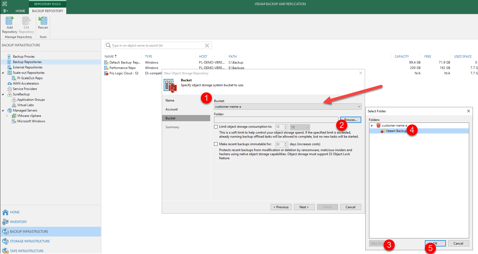This screenshot has width=478, height=254.
Task: Enable Make recent backups immutable checkbox
Action: [x=216, y=144]
